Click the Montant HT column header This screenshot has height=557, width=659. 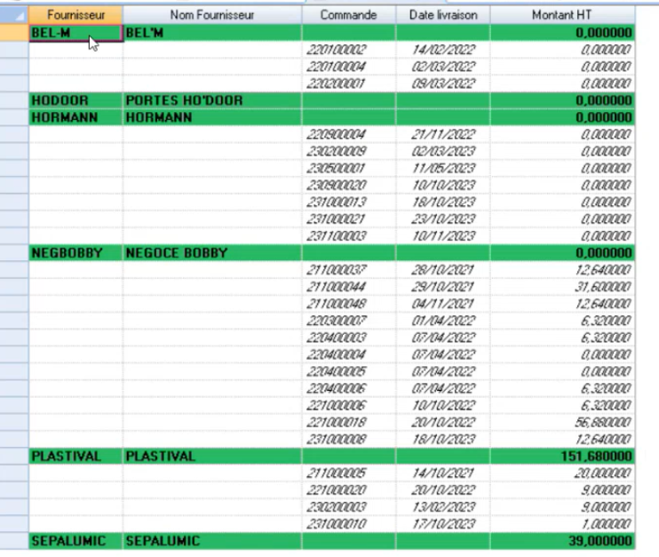(561, 15)
